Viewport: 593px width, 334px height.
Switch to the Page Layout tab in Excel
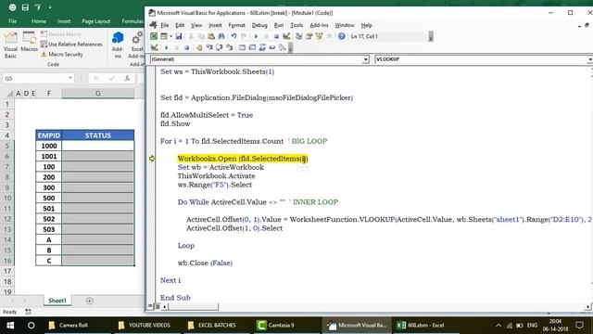[x=96, y=21]
